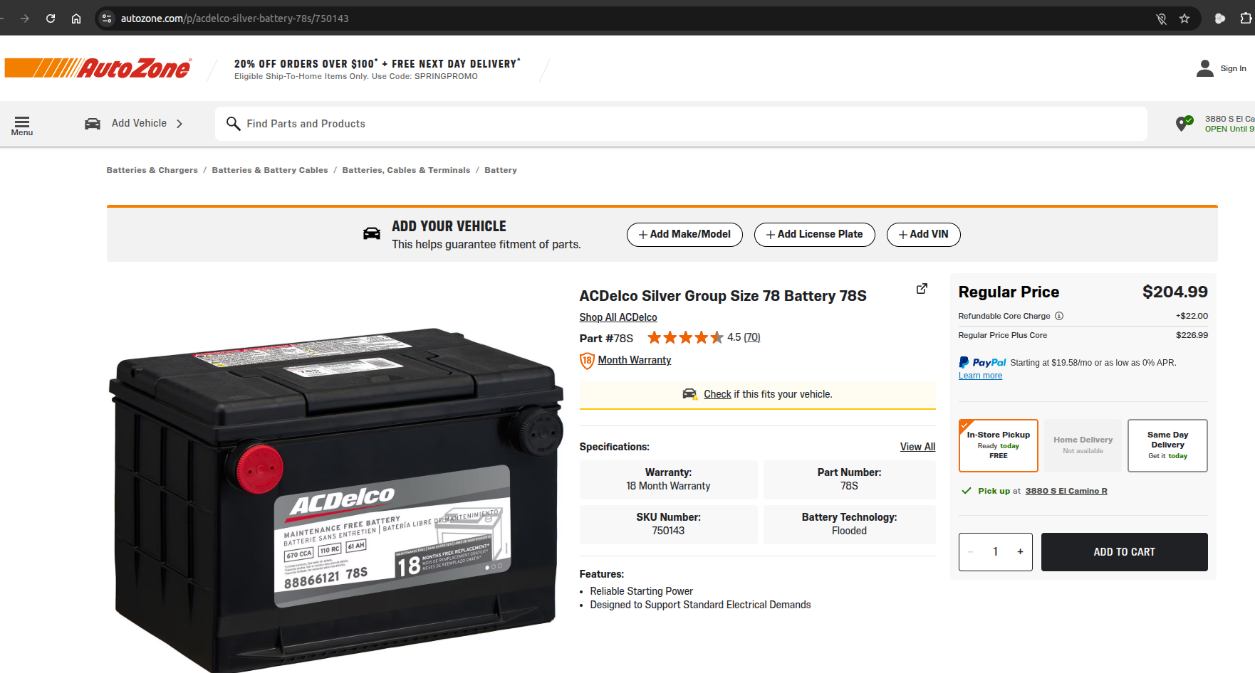
Task: Click Check if this fits your vehicle
Action: pyautogui.click(x=758, y=395)
